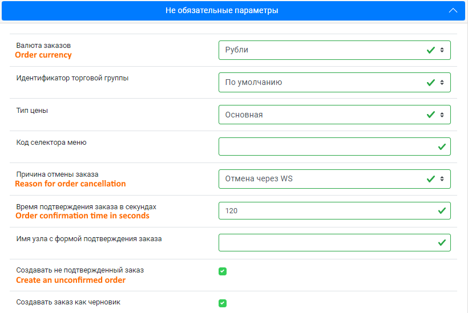468x313 pixels.
Task: Click the up-down arrows in 'Основная' select
Action: click(442, 115)
